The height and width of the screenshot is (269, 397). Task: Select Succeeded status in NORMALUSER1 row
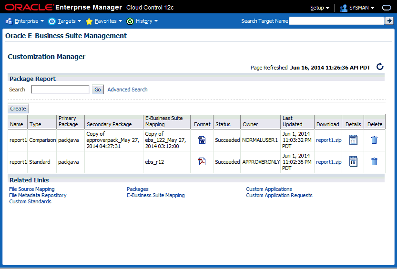(227, 140)
